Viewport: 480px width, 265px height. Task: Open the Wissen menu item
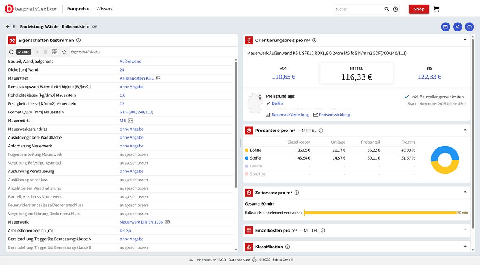104,9
